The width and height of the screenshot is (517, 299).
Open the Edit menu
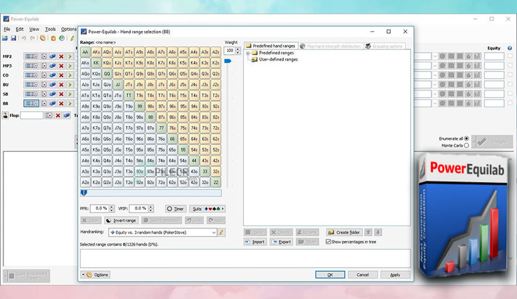click(x=20, y=29)
